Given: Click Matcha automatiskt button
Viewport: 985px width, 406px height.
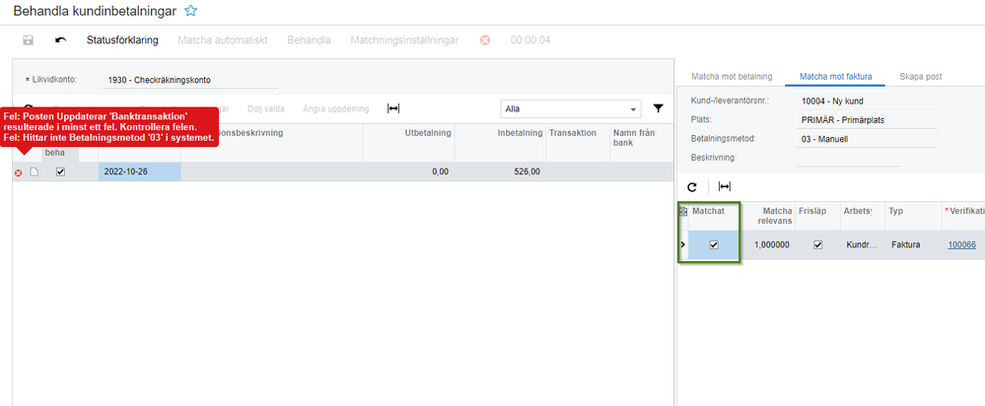Looking at the screenshot, I should pos(223,40).
